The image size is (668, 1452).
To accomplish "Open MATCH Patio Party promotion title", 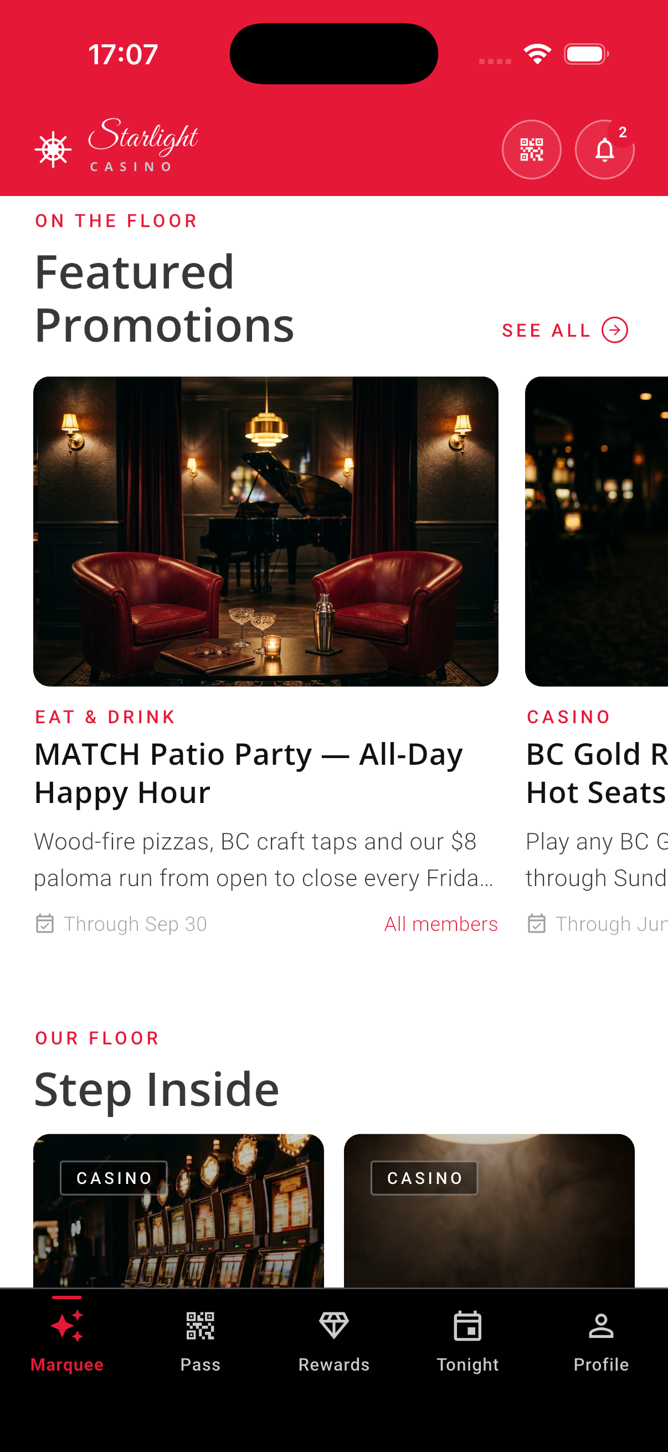I will click(x=248, y=773).
